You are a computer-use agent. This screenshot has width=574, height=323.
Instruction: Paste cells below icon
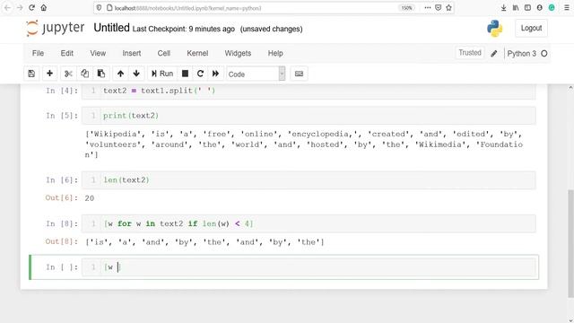[101, 74]
